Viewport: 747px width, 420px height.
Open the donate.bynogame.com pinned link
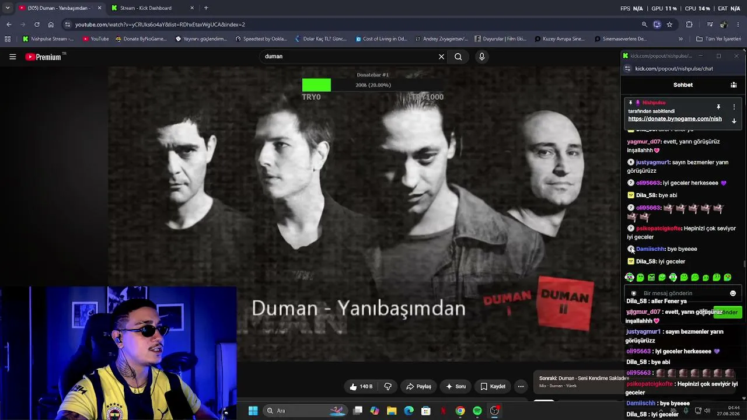tap(675, 119)
